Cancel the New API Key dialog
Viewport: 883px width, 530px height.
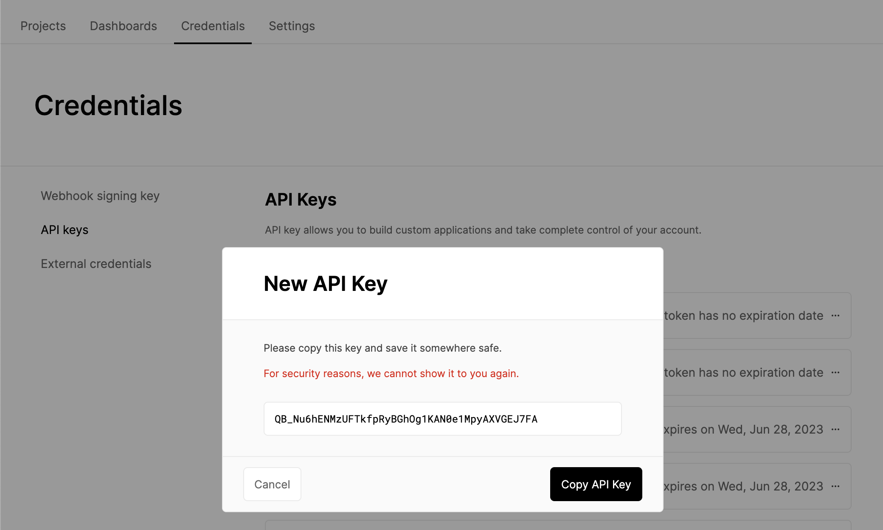(272, 484)
